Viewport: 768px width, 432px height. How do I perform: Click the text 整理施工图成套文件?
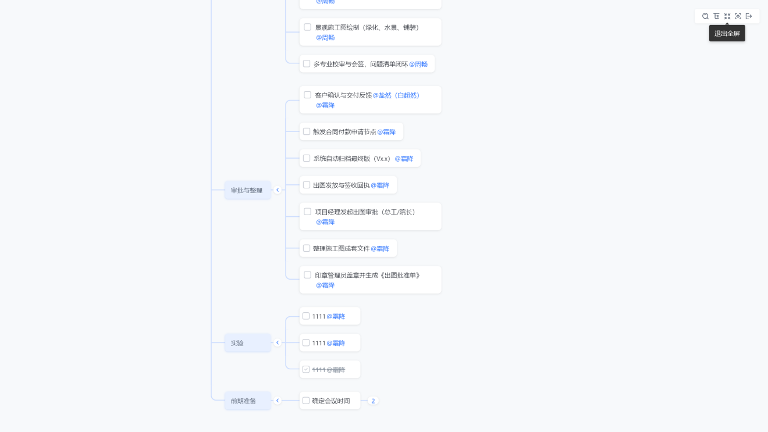[342, 249]
